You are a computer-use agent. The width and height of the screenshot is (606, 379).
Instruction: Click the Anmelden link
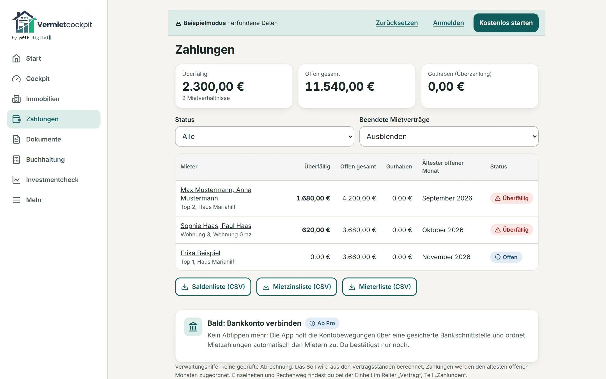(448, 23)
